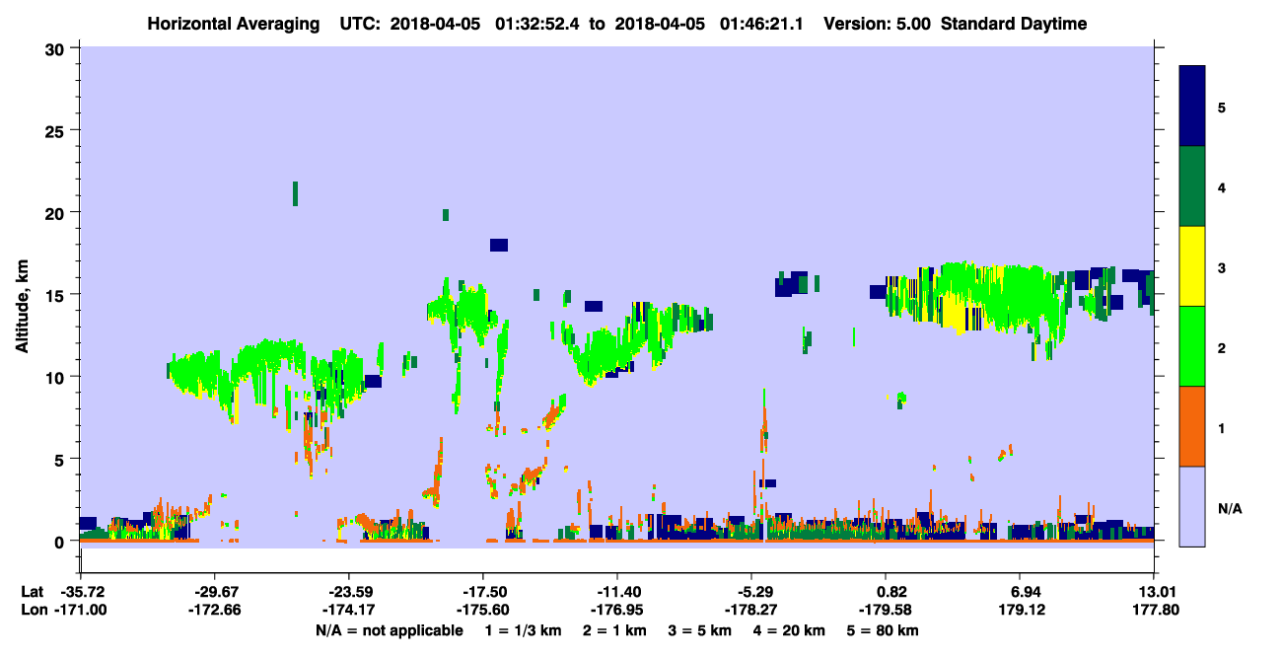
Task: Click the '1 = 1/3 km' legend entry
Action: (526, 630)
